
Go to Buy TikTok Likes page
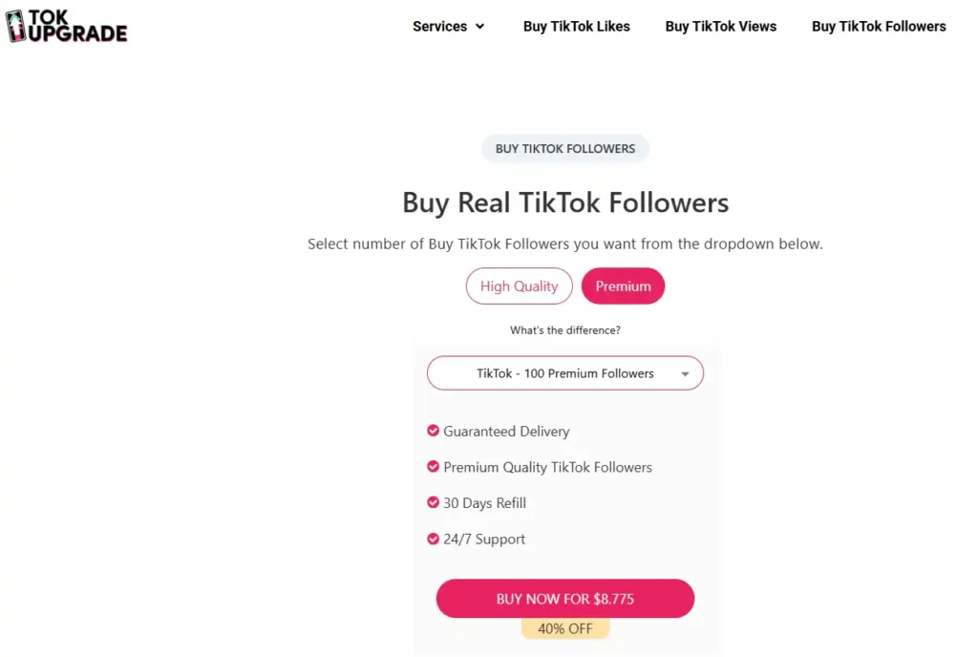(x=577, y=26)
